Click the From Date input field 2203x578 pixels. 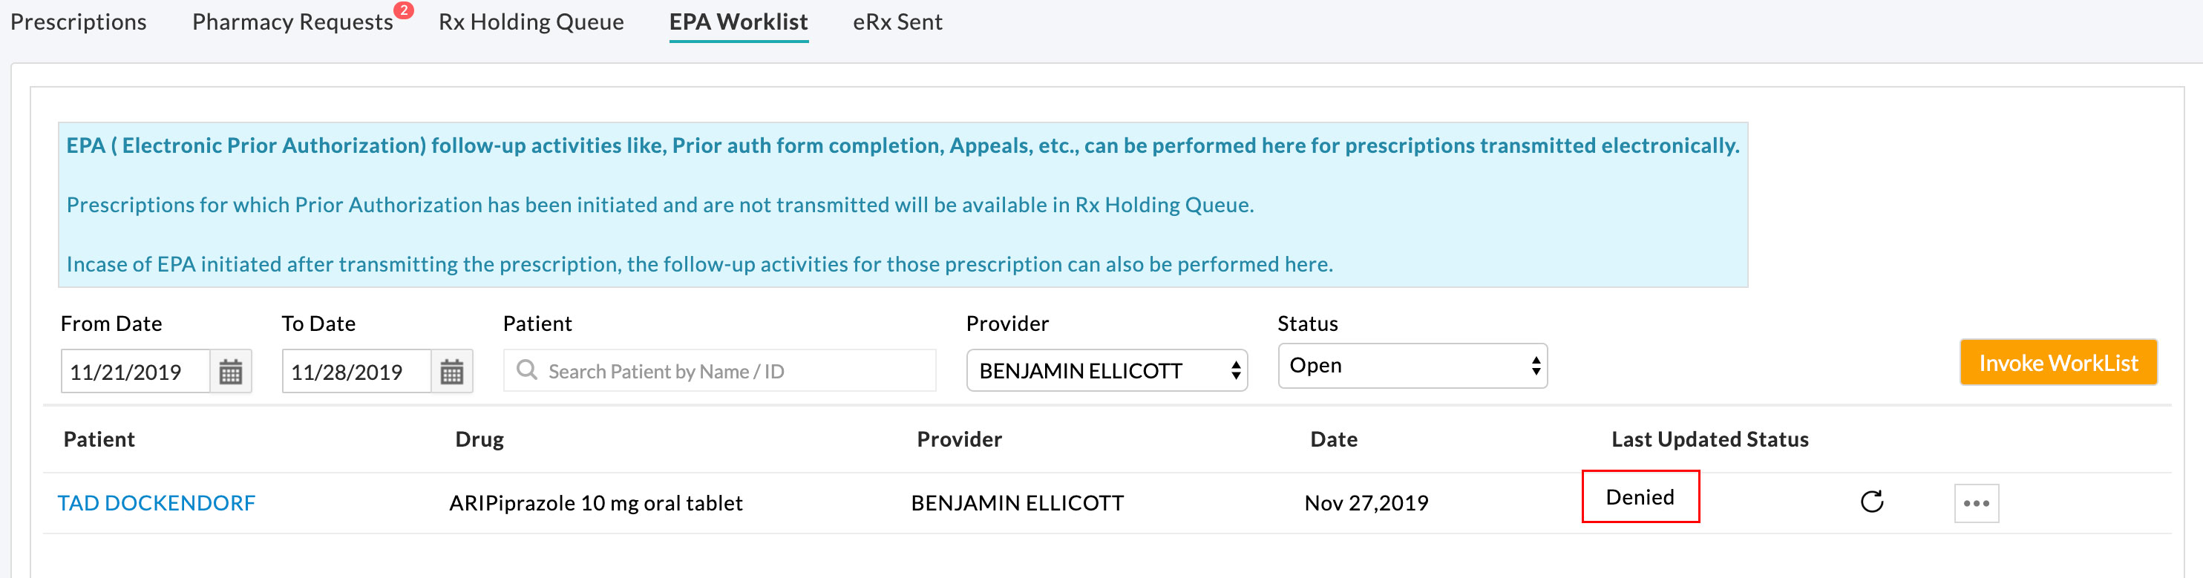click(x=135, y=372)
